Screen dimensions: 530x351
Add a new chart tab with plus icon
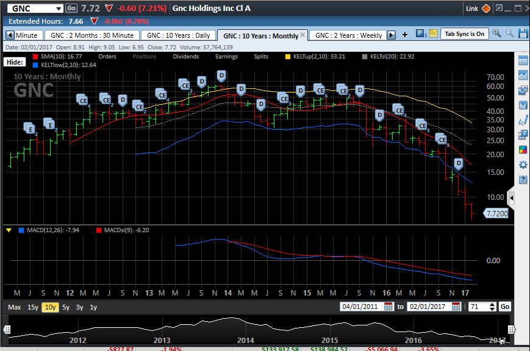pos(405,35)
